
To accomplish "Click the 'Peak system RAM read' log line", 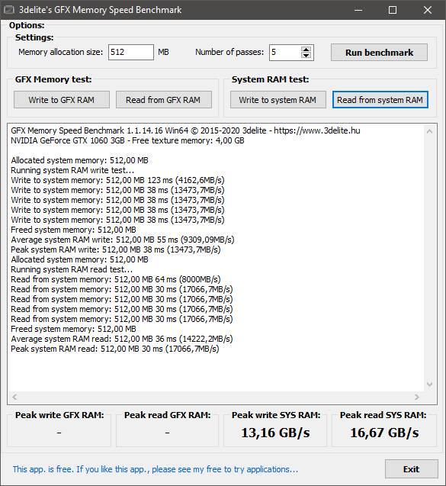I will [115, 349].
